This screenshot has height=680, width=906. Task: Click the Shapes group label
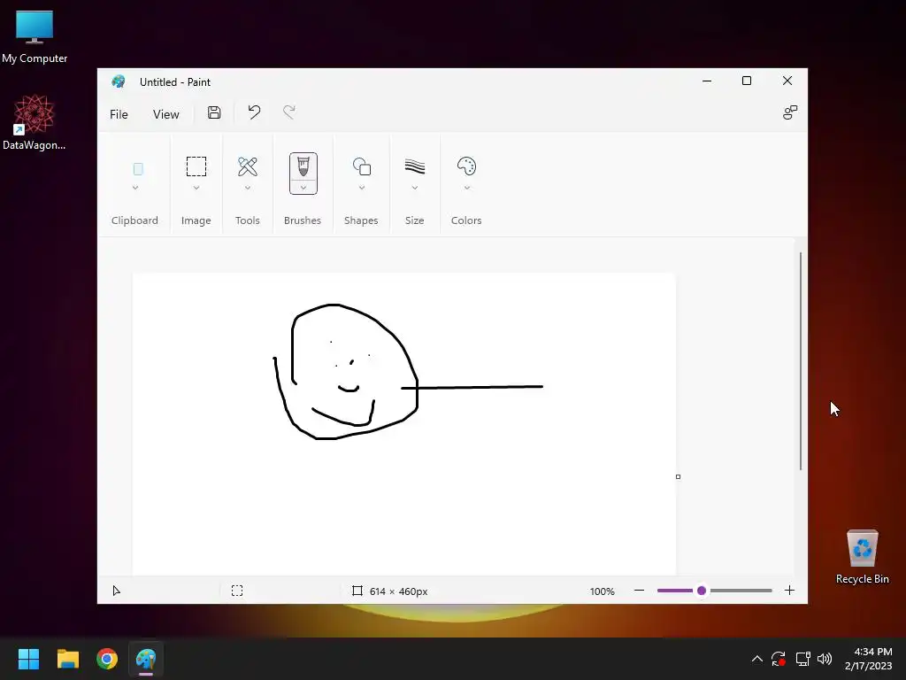(361, 220)
